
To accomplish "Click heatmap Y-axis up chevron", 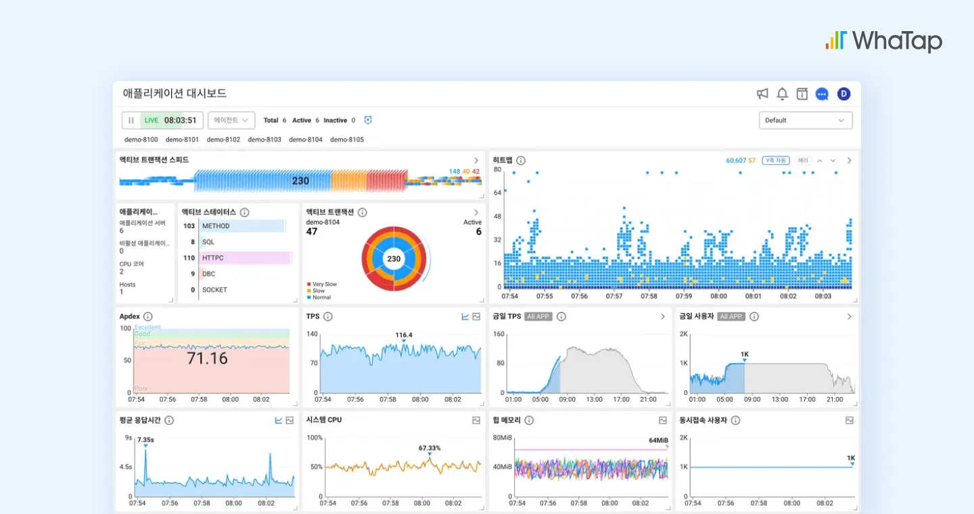I will point(820,161).
